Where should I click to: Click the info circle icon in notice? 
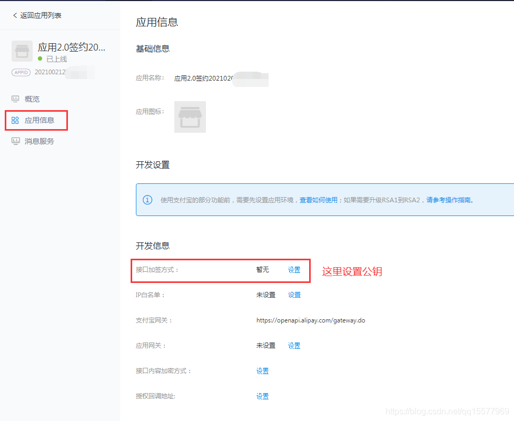(x=147, y=200)
